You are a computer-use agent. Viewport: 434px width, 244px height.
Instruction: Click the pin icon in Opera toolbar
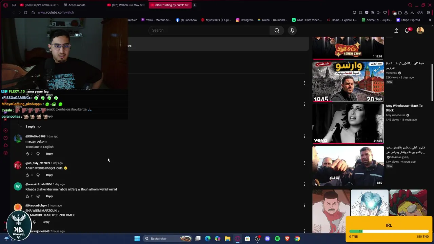tap(354, 13)
